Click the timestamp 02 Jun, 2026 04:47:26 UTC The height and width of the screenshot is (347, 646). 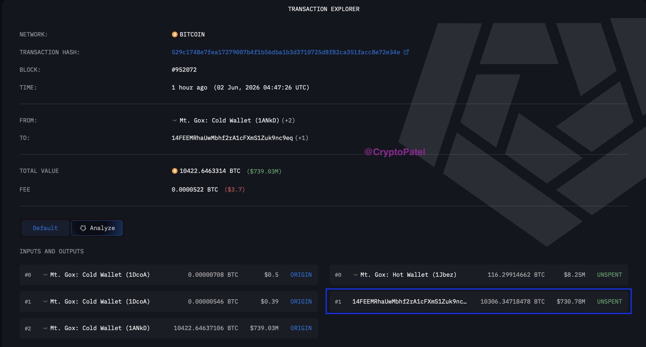(261, 87)
